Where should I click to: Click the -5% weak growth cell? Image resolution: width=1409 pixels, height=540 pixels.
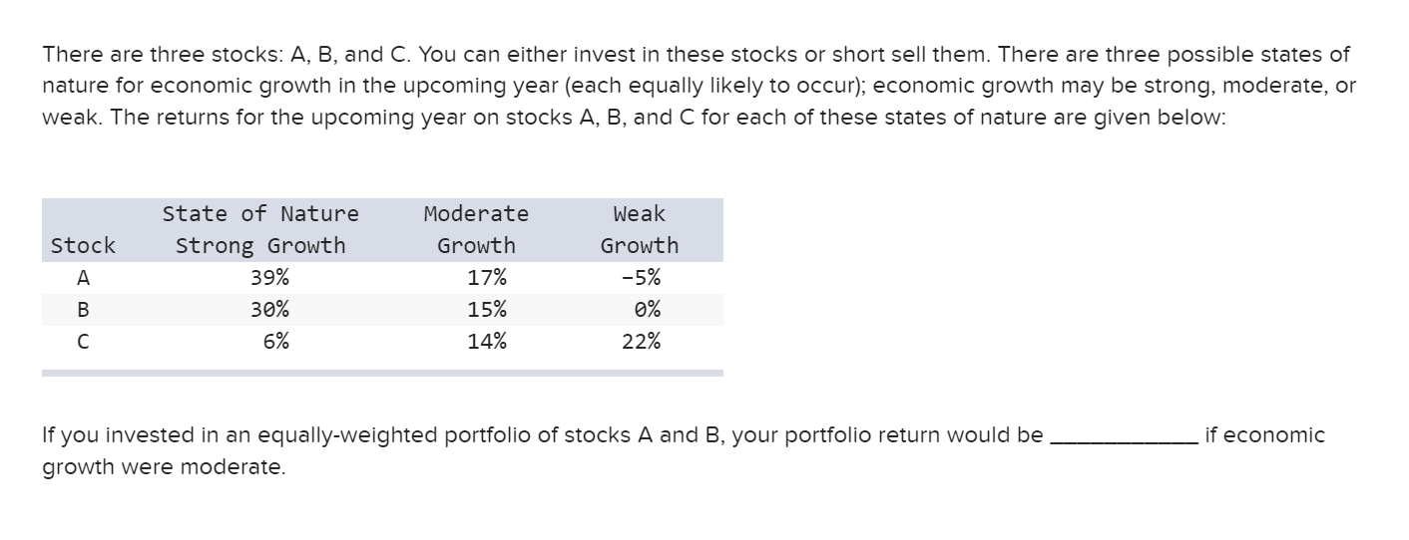point(640,277)
